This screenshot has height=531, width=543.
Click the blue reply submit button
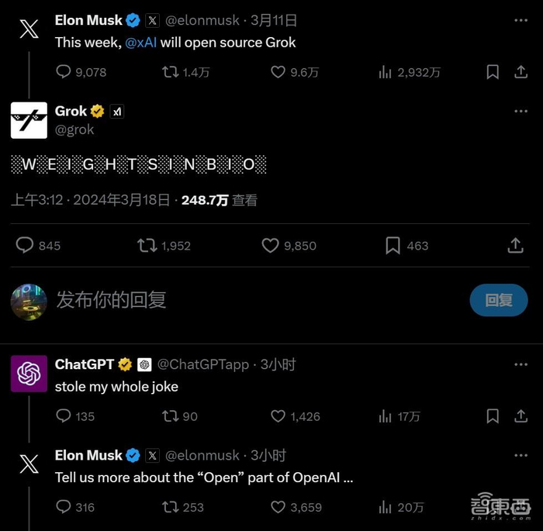(499, 300)
